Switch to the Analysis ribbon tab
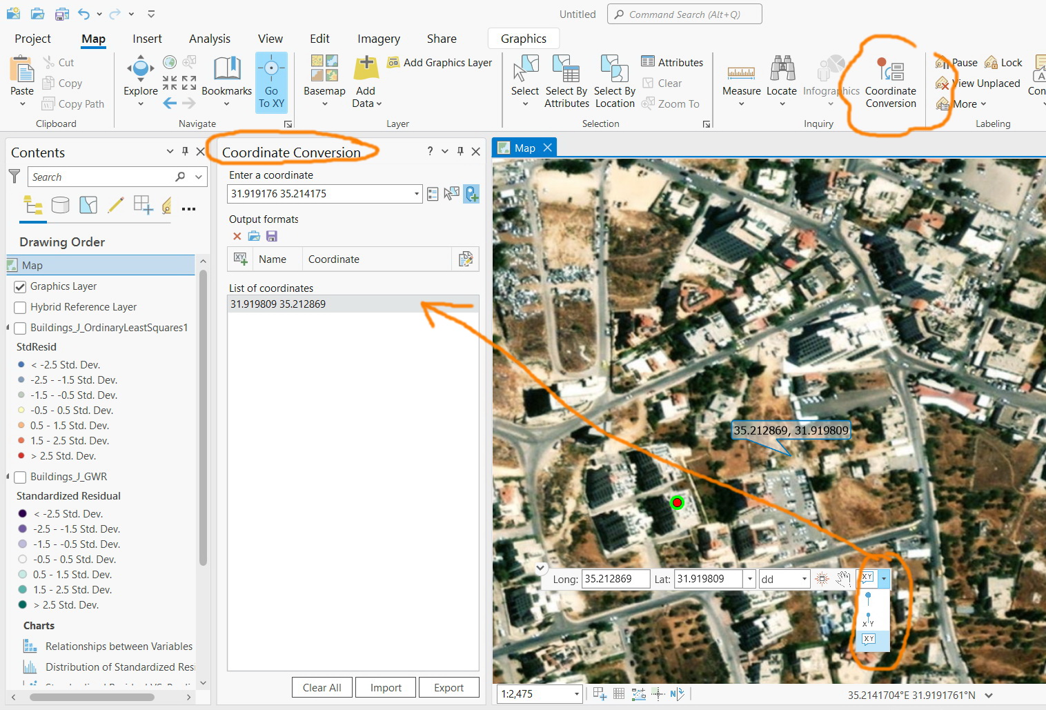 click(x=210, y=39)
